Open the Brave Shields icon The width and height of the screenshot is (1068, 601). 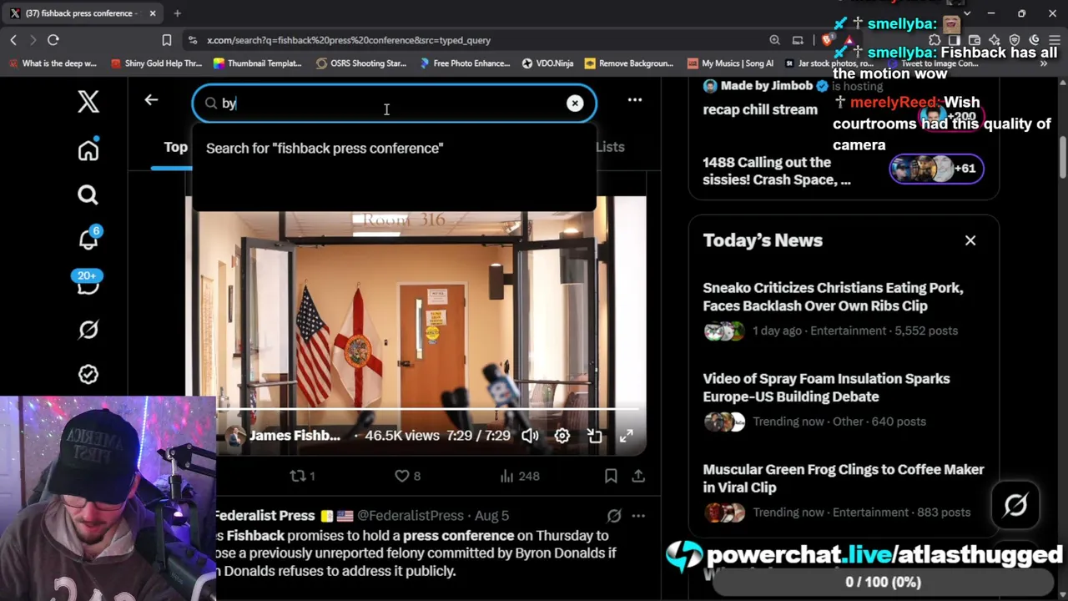[827, 40]
